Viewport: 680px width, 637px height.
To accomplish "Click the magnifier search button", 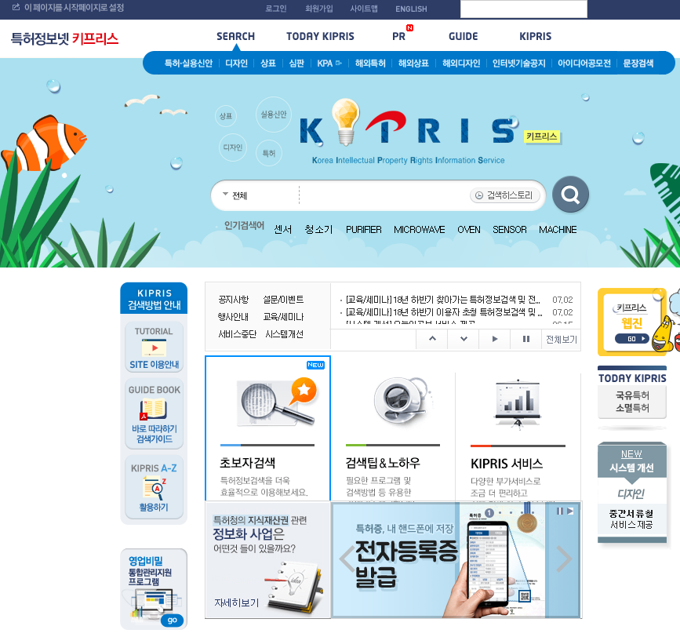I will [x=570, y=195].
